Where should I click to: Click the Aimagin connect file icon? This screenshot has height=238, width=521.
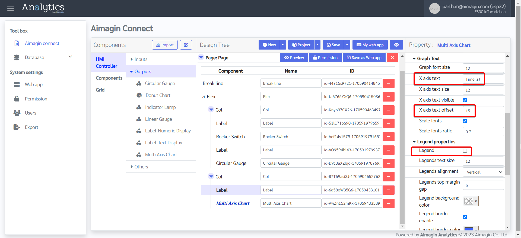tap(17, 43)
